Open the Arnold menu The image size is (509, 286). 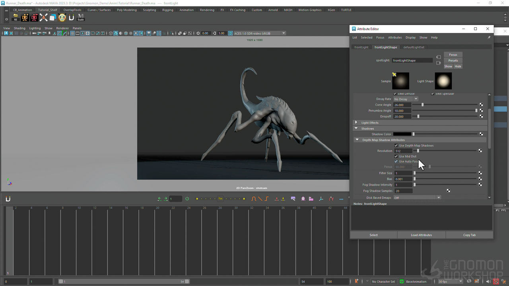[x=273, y=10]
